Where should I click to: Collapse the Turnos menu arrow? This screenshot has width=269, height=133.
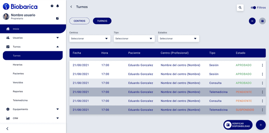click(x=58, y=47)
